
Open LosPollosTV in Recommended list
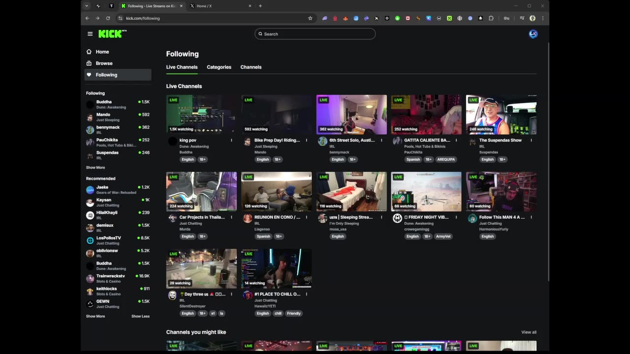coord(118,240)
